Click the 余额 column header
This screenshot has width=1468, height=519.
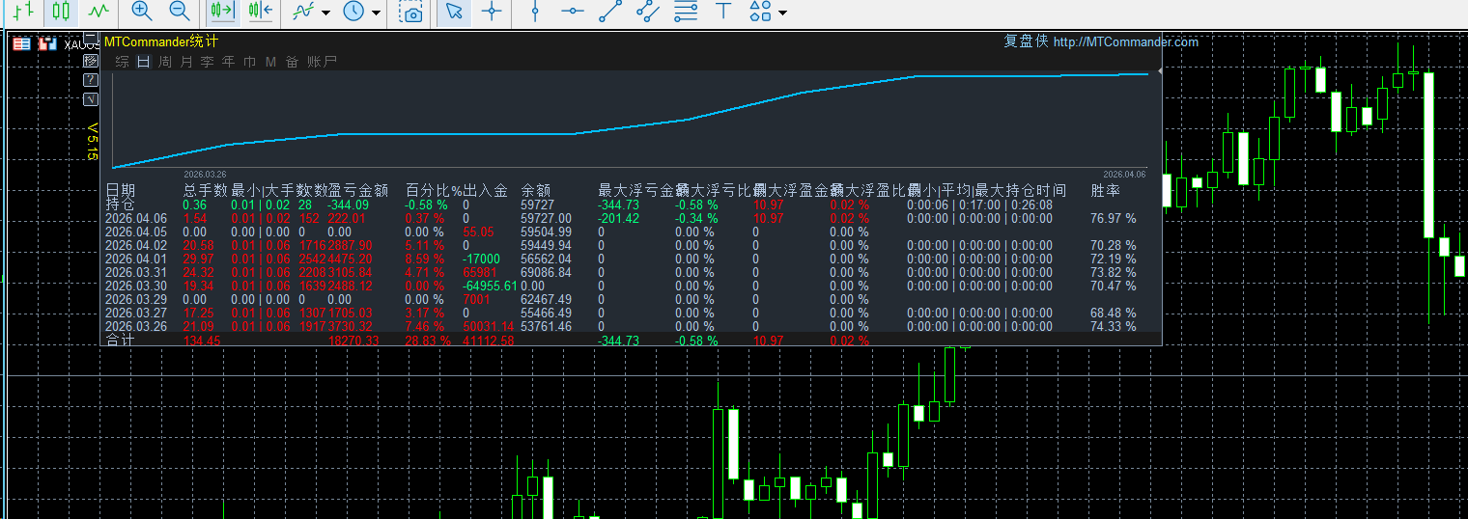[x=536, y=191]
